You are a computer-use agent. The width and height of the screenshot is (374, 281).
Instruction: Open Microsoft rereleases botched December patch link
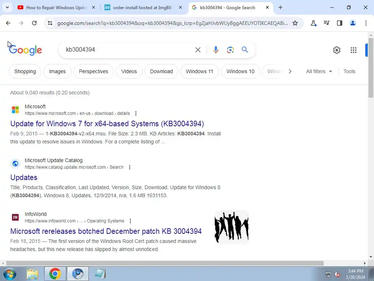(x=106, y=231)
